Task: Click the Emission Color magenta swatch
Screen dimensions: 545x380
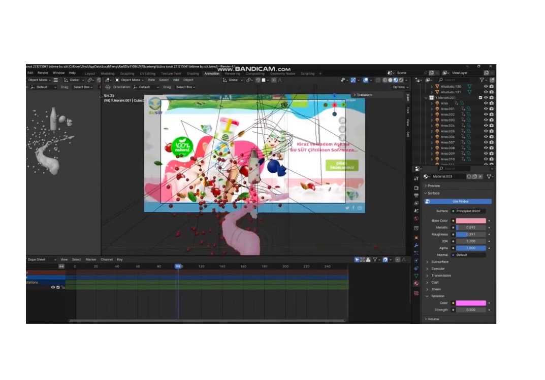Action: 471,303
